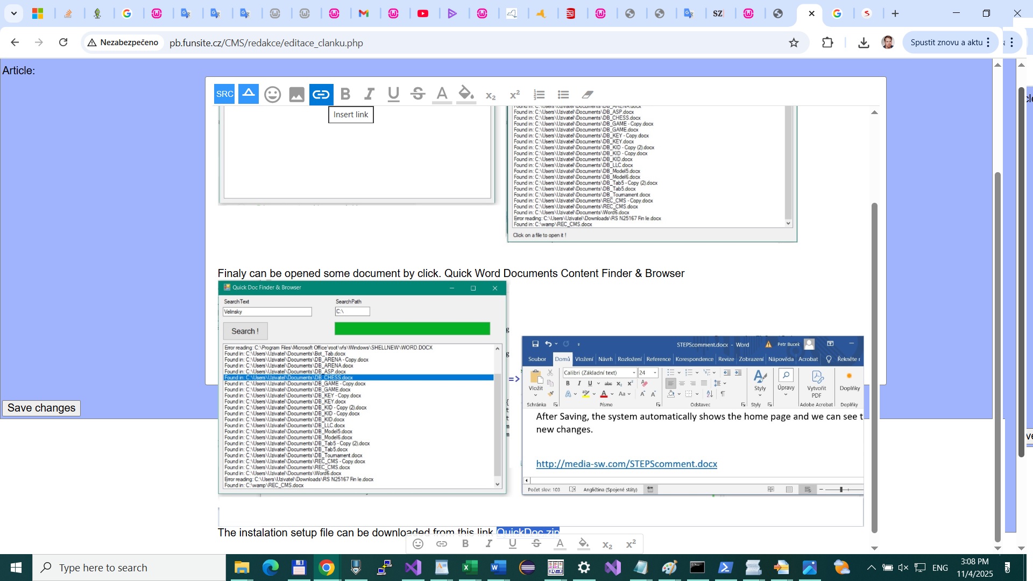Open the Chrome three-dot menu
1033x581 pixels.
[x=1012, y=42]
